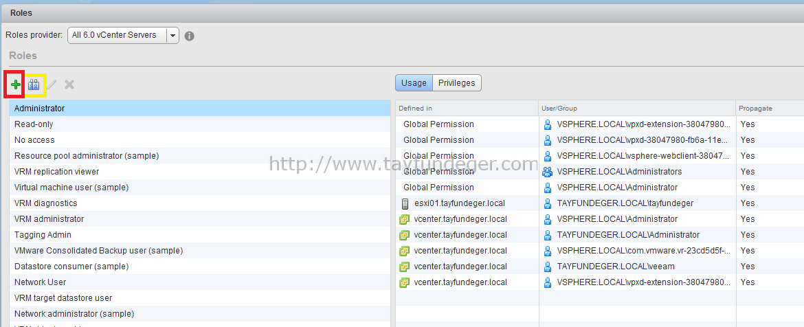The image size is (804, 327).
Task: Select the Administrator role
Action: 200,108
